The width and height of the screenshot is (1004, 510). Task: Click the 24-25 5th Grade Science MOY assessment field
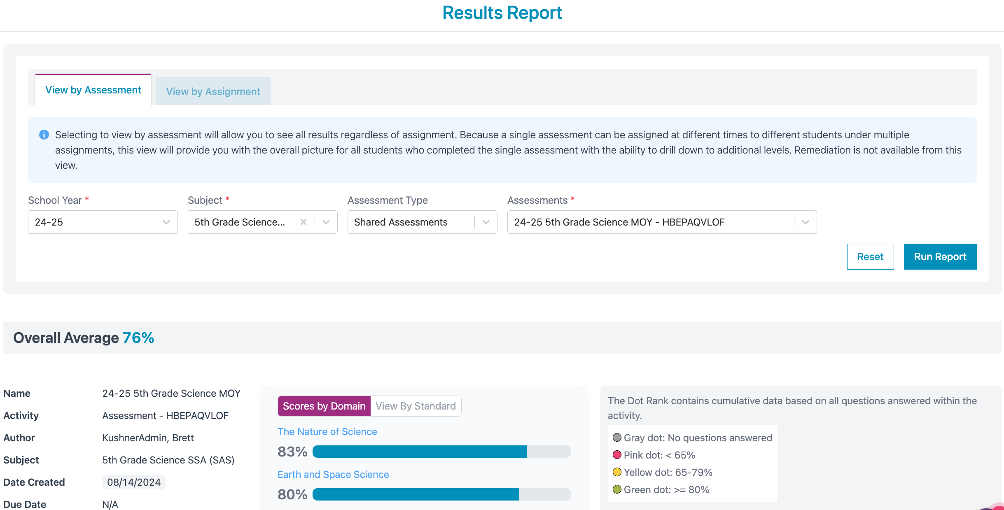coord(662,222)
